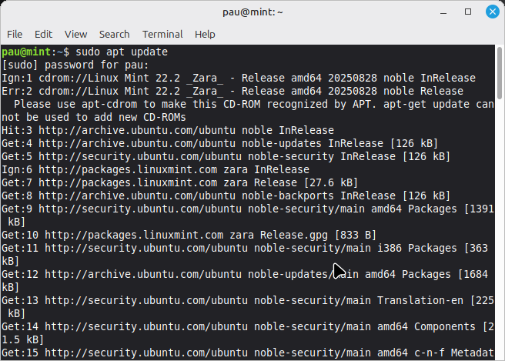Maximize the terminal window

point(468,12)
